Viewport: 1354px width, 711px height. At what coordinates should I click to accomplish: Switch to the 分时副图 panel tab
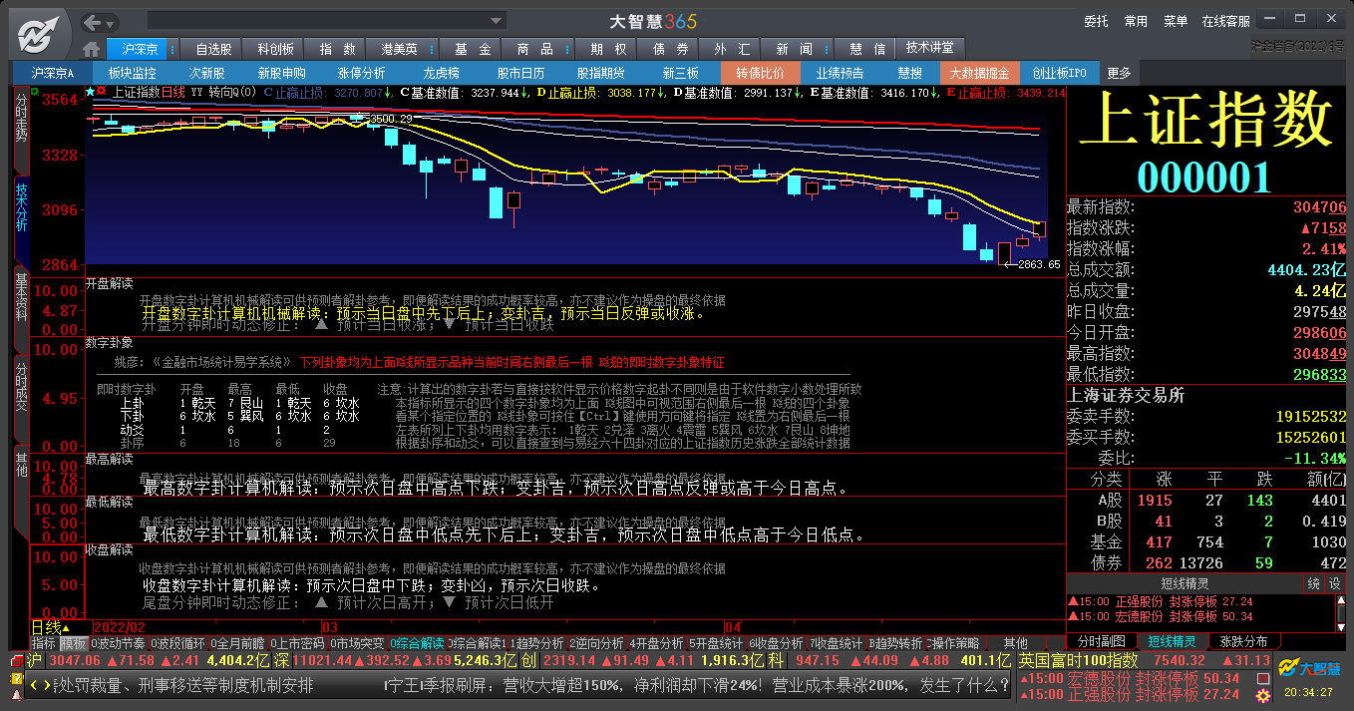click(1102, 641)
